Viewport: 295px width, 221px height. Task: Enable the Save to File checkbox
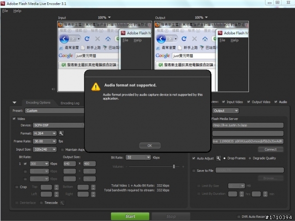tap(194, 170)
